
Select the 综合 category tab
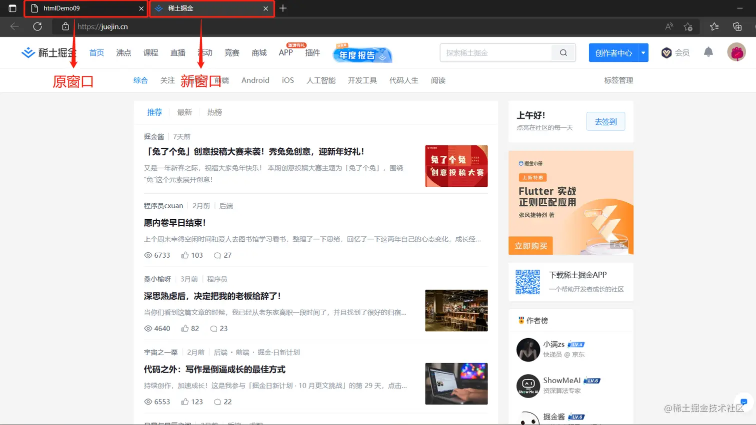tap(140, 80)
